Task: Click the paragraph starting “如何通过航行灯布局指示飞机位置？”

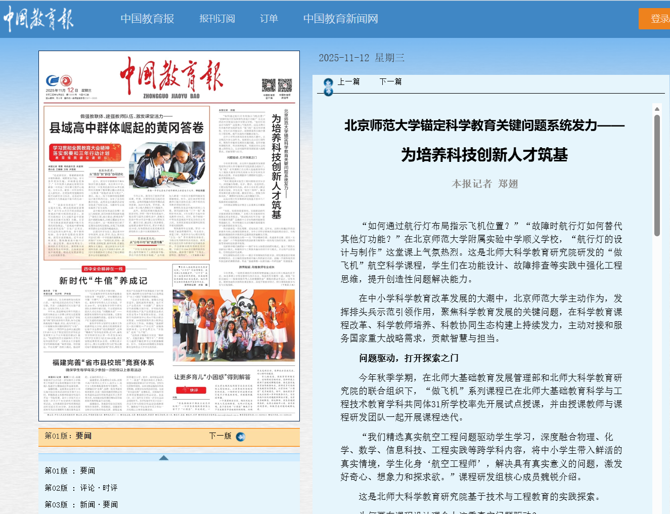Action: click(481, 252)
